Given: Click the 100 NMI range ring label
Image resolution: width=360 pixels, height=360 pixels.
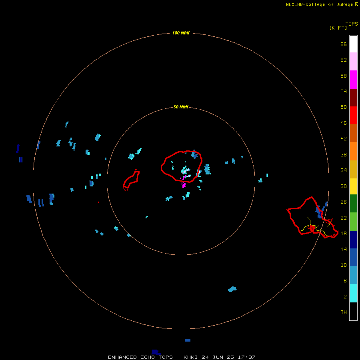Looking at the screenshot, I should (x=181, y=33).
